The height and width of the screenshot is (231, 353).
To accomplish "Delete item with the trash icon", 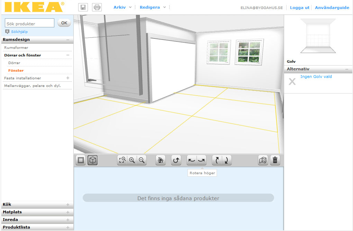I will 275,160.
